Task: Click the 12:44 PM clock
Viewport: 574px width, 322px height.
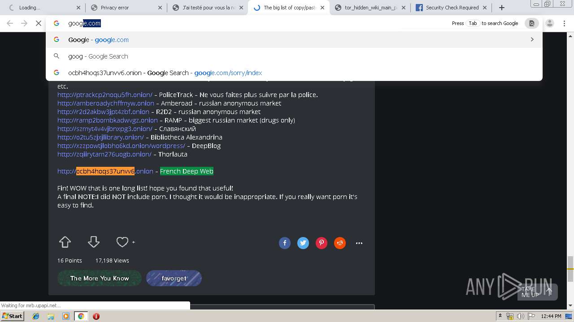Action: [x=551, y=316]
